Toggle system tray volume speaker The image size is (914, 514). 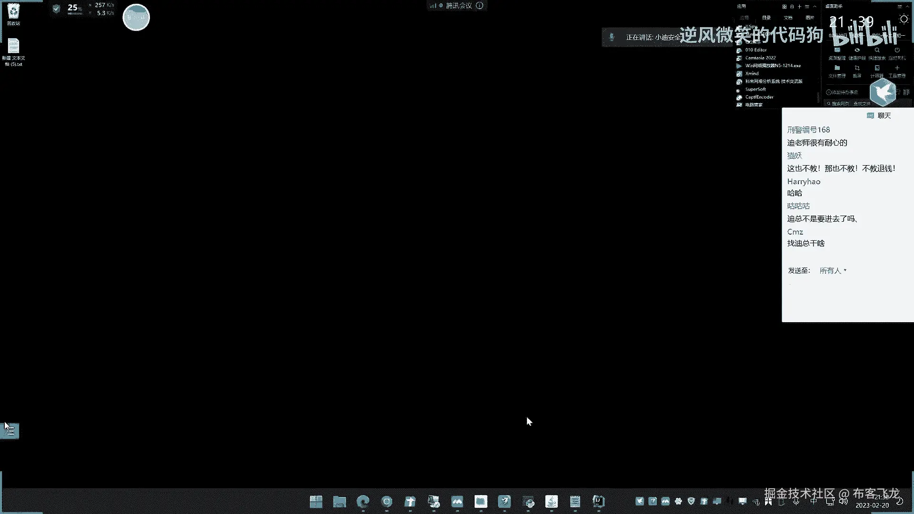click(843, 501)
